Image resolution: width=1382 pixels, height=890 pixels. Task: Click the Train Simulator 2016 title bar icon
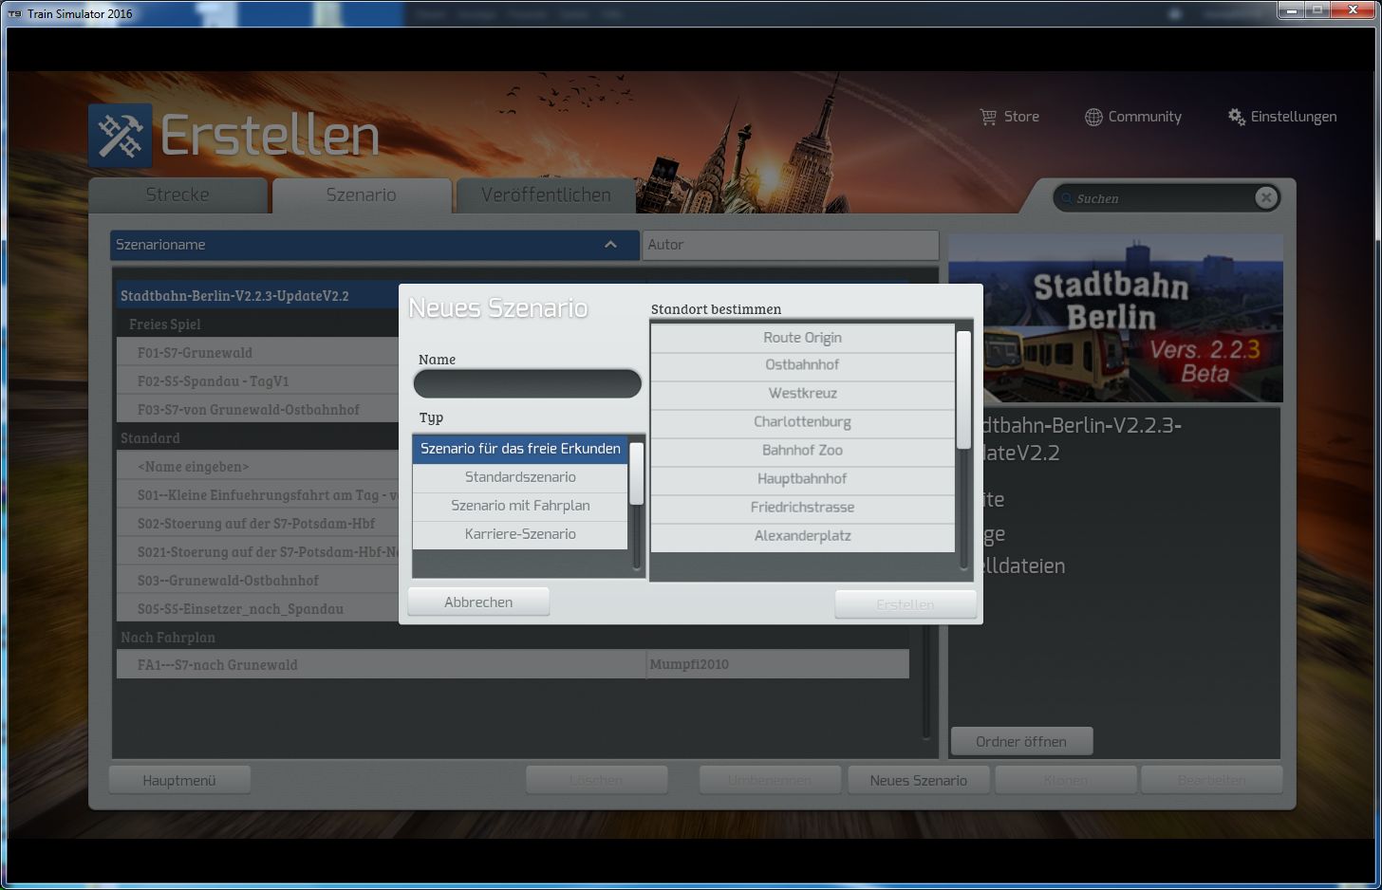click(x=14, y=13)
